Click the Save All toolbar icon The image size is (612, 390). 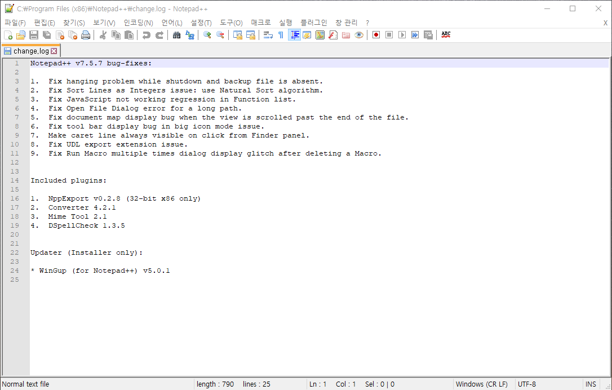click(x=47, y=35)
